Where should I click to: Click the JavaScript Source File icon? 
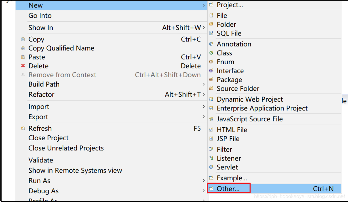coord(211,119)
